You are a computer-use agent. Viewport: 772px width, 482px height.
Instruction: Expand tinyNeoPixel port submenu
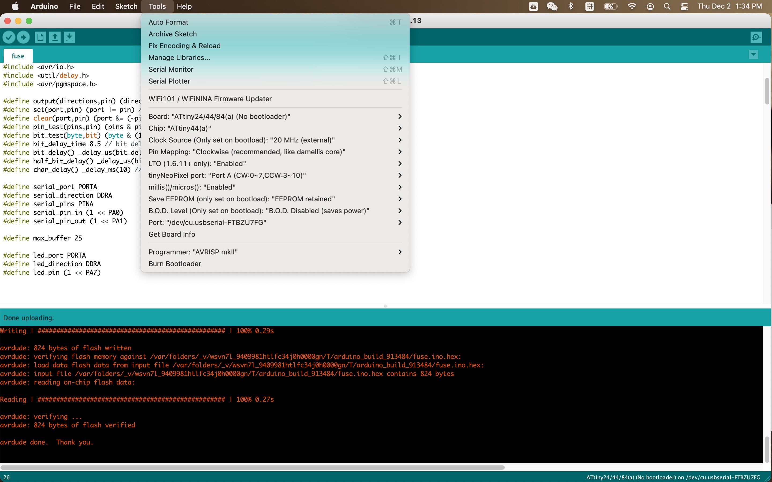click(275, 175)
